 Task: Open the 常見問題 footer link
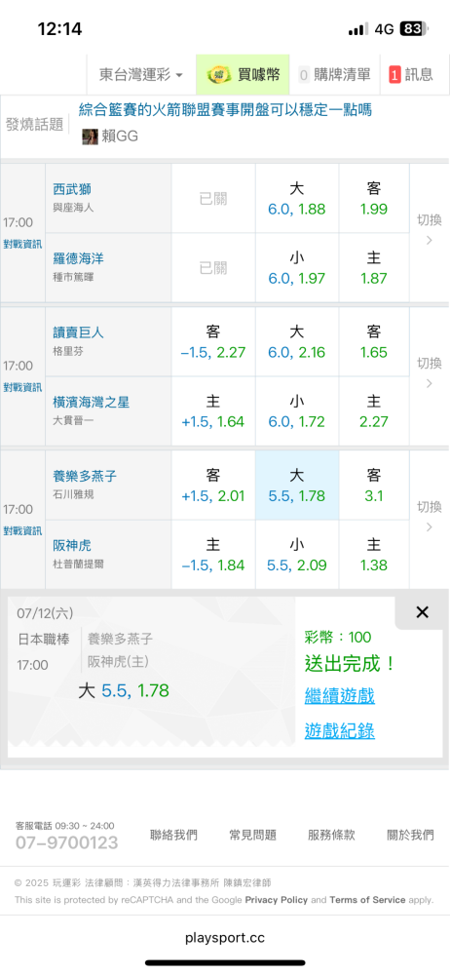252,836
